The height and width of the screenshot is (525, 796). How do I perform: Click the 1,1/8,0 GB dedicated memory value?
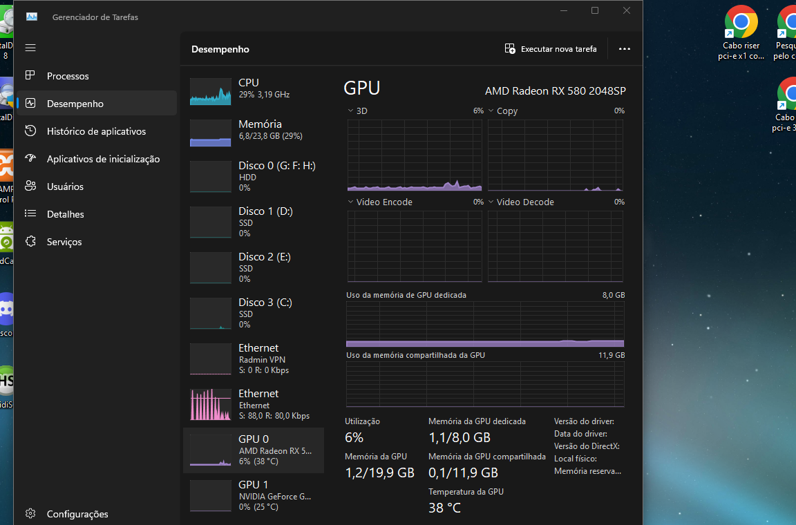click(459, 438)
